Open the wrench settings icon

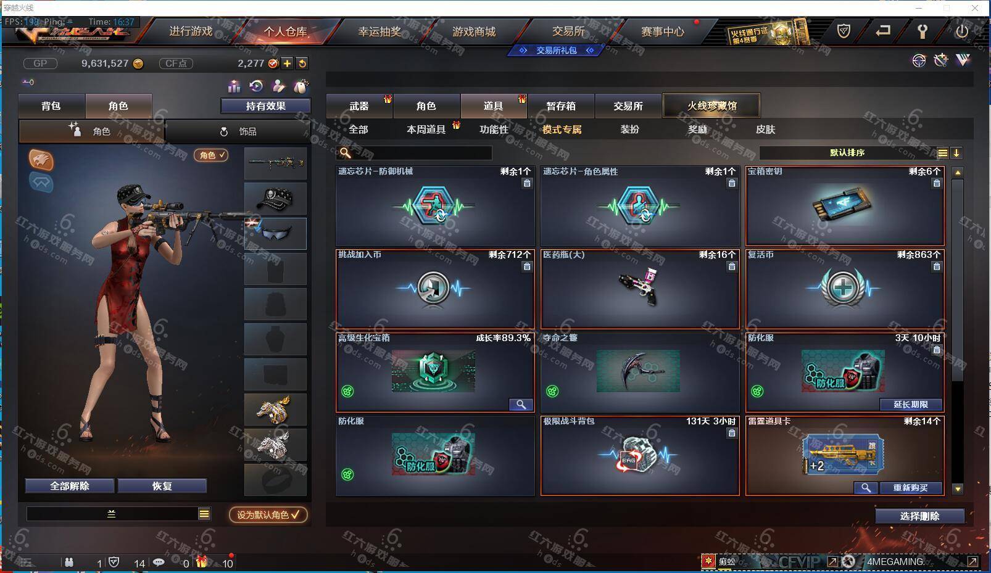pos(922,31)
